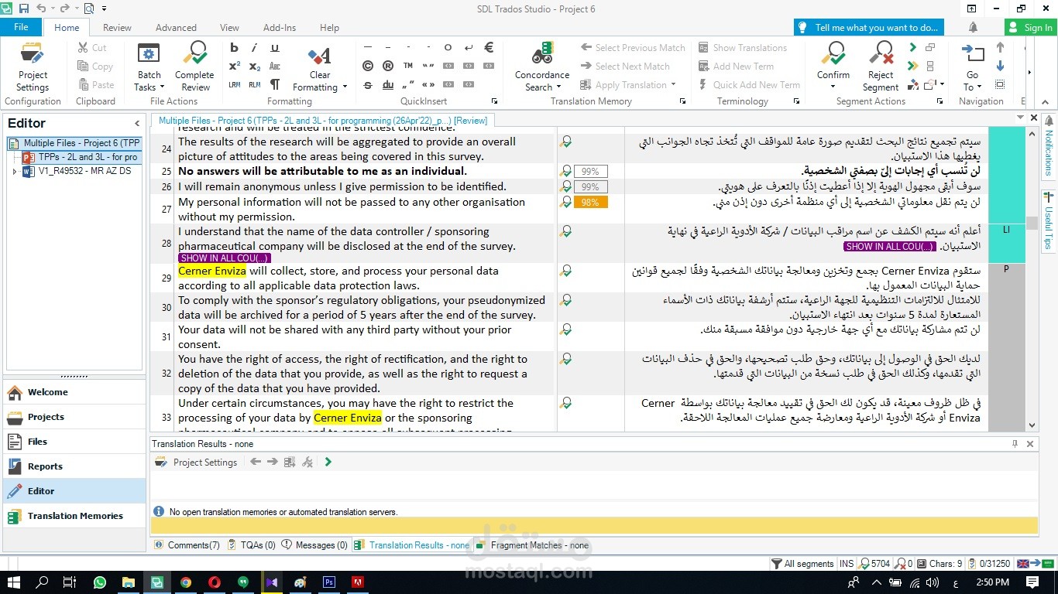
Task: Switch to the Advanced ribbon tab
Action: point(176,28)
